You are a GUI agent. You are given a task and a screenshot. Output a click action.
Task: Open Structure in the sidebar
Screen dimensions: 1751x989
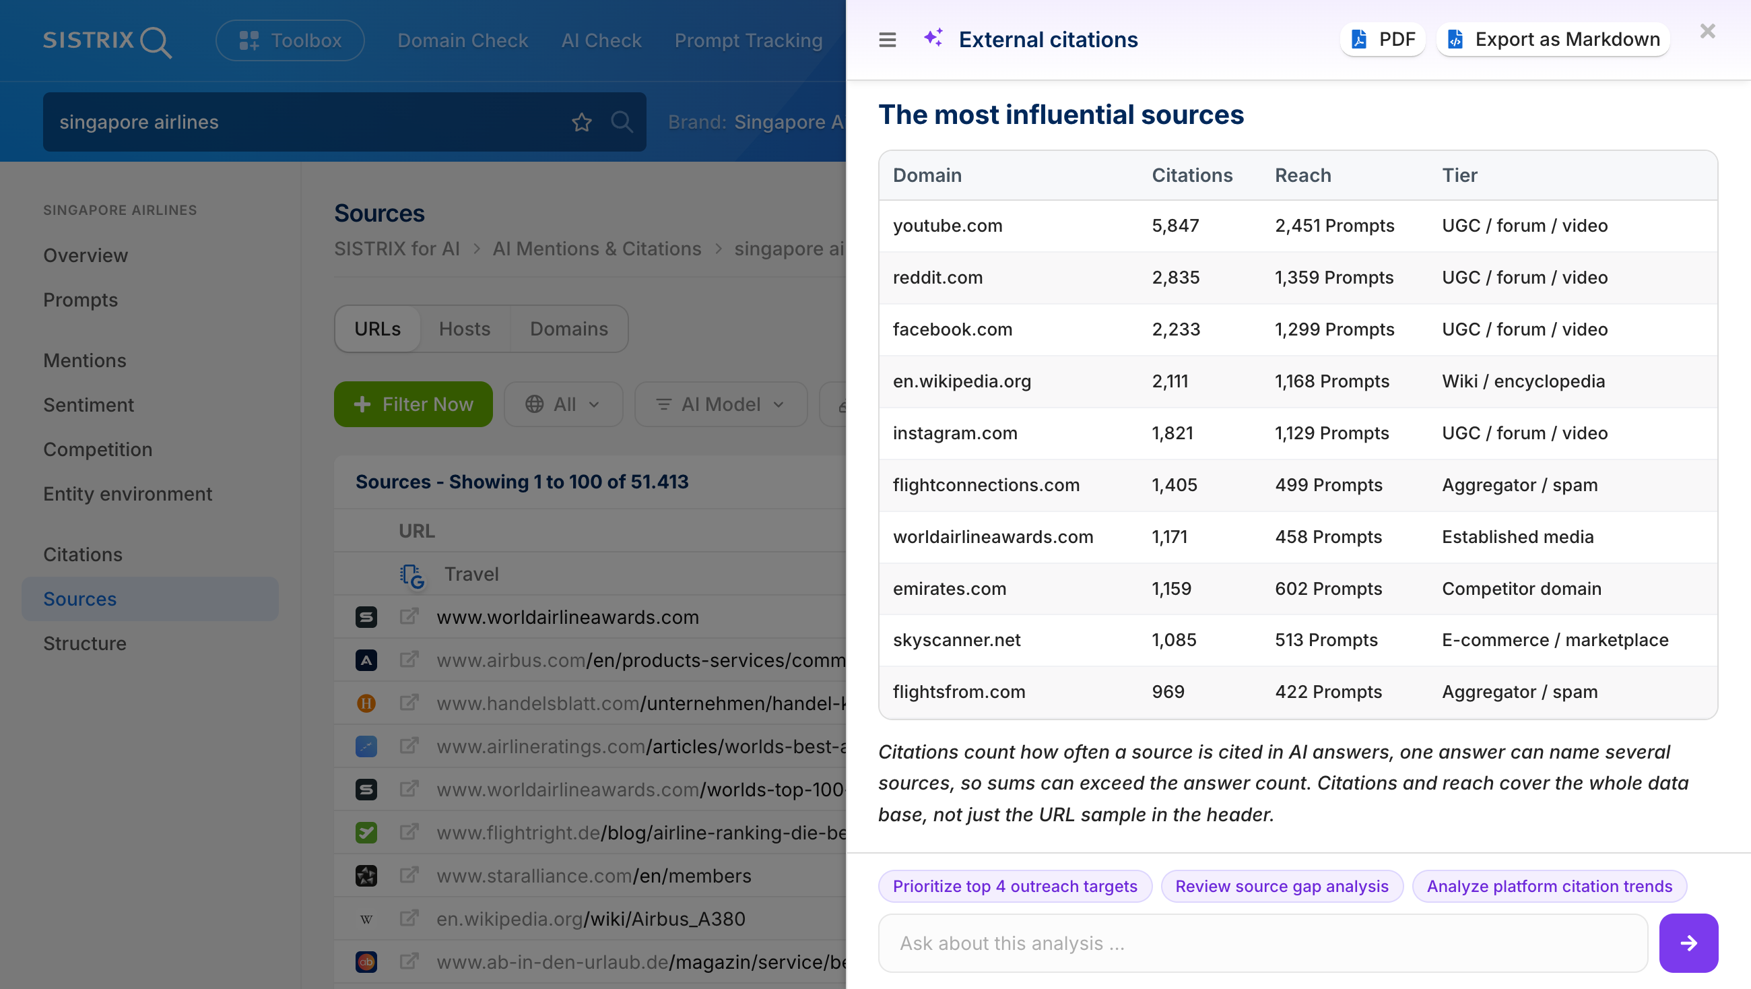tap(85, 643)
